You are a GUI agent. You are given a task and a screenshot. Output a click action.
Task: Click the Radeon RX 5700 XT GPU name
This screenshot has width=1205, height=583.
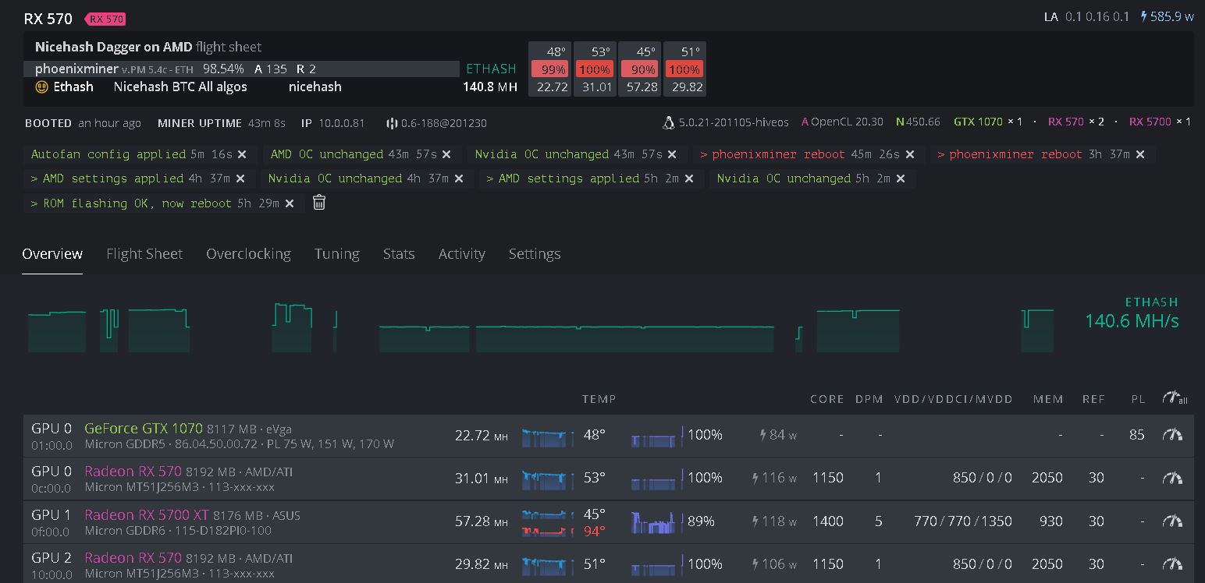click(x=147, y=515)
